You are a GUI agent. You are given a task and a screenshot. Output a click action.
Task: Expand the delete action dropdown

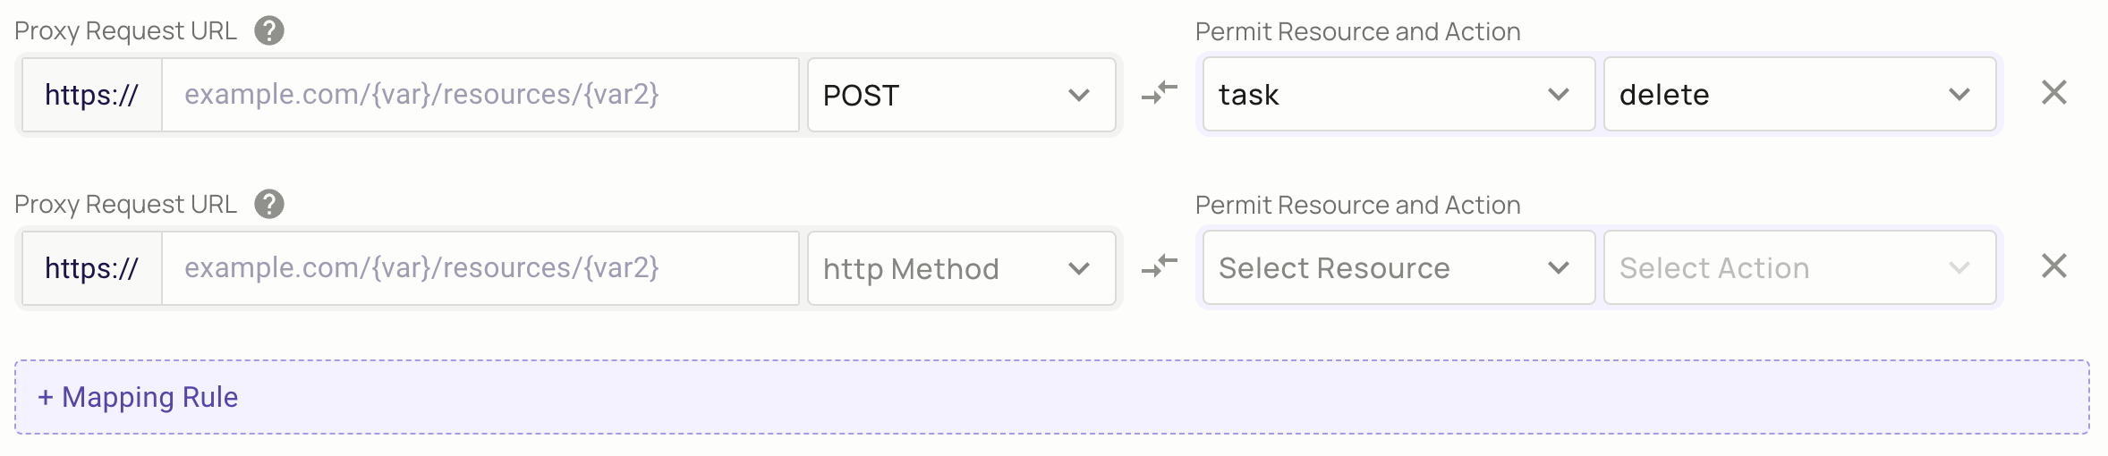pyautogui.click(x=1798, y=95)
